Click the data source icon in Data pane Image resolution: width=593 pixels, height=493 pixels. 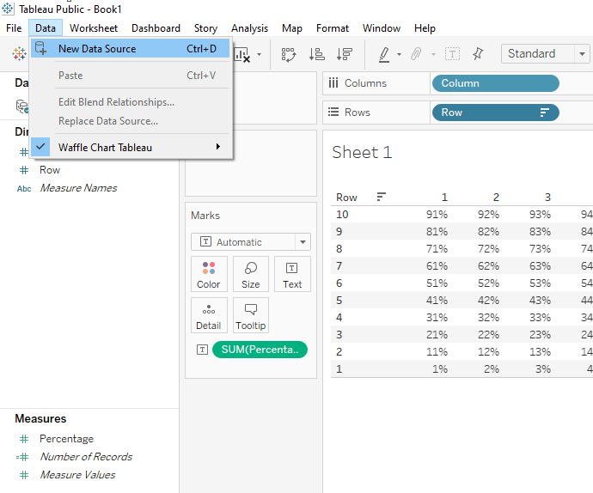coord(22,107)
